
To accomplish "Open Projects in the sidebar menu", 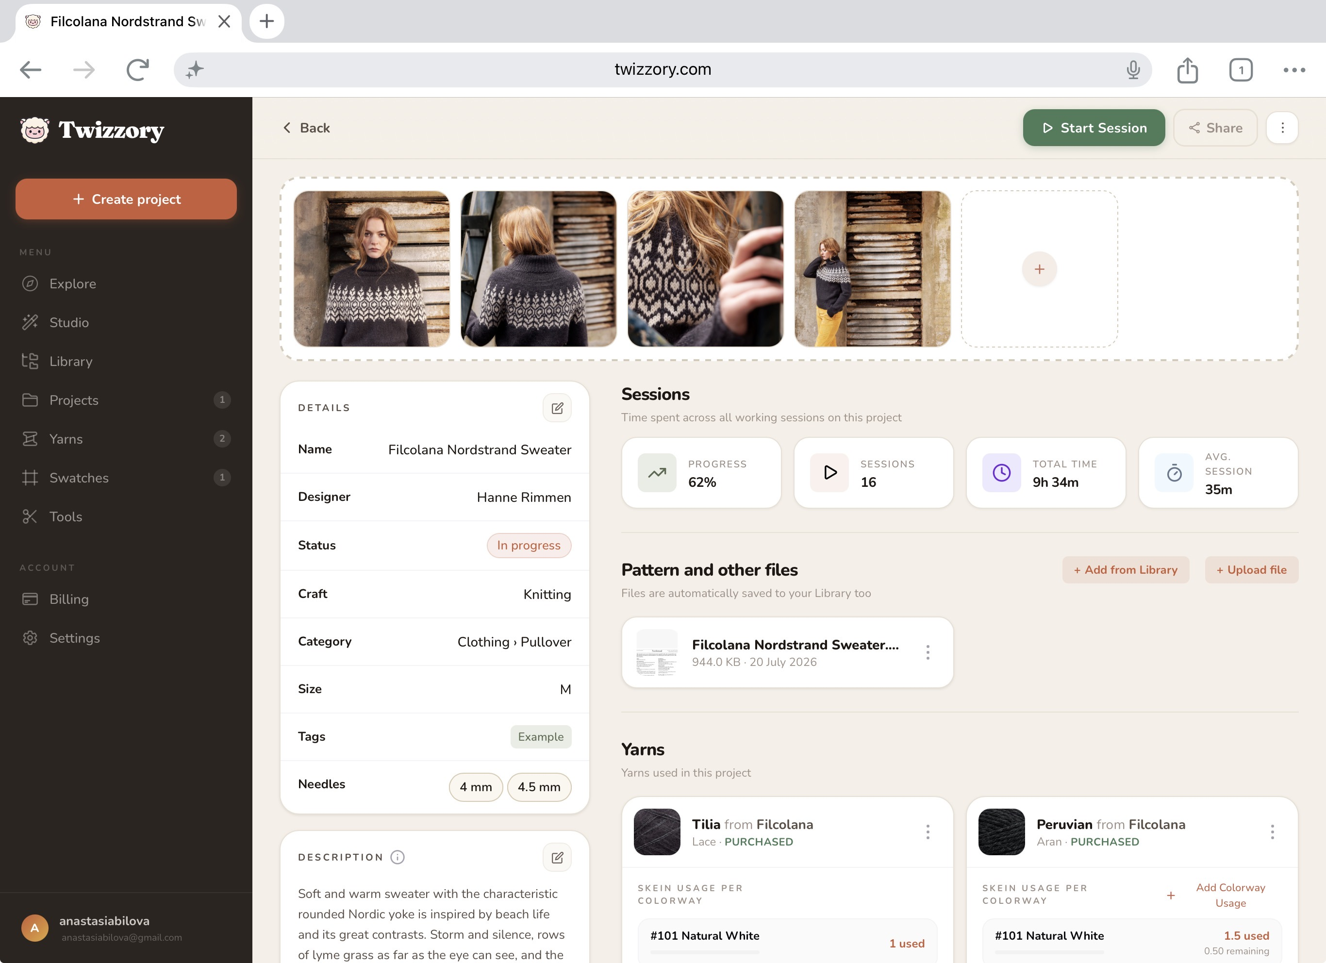I will 126,400.
